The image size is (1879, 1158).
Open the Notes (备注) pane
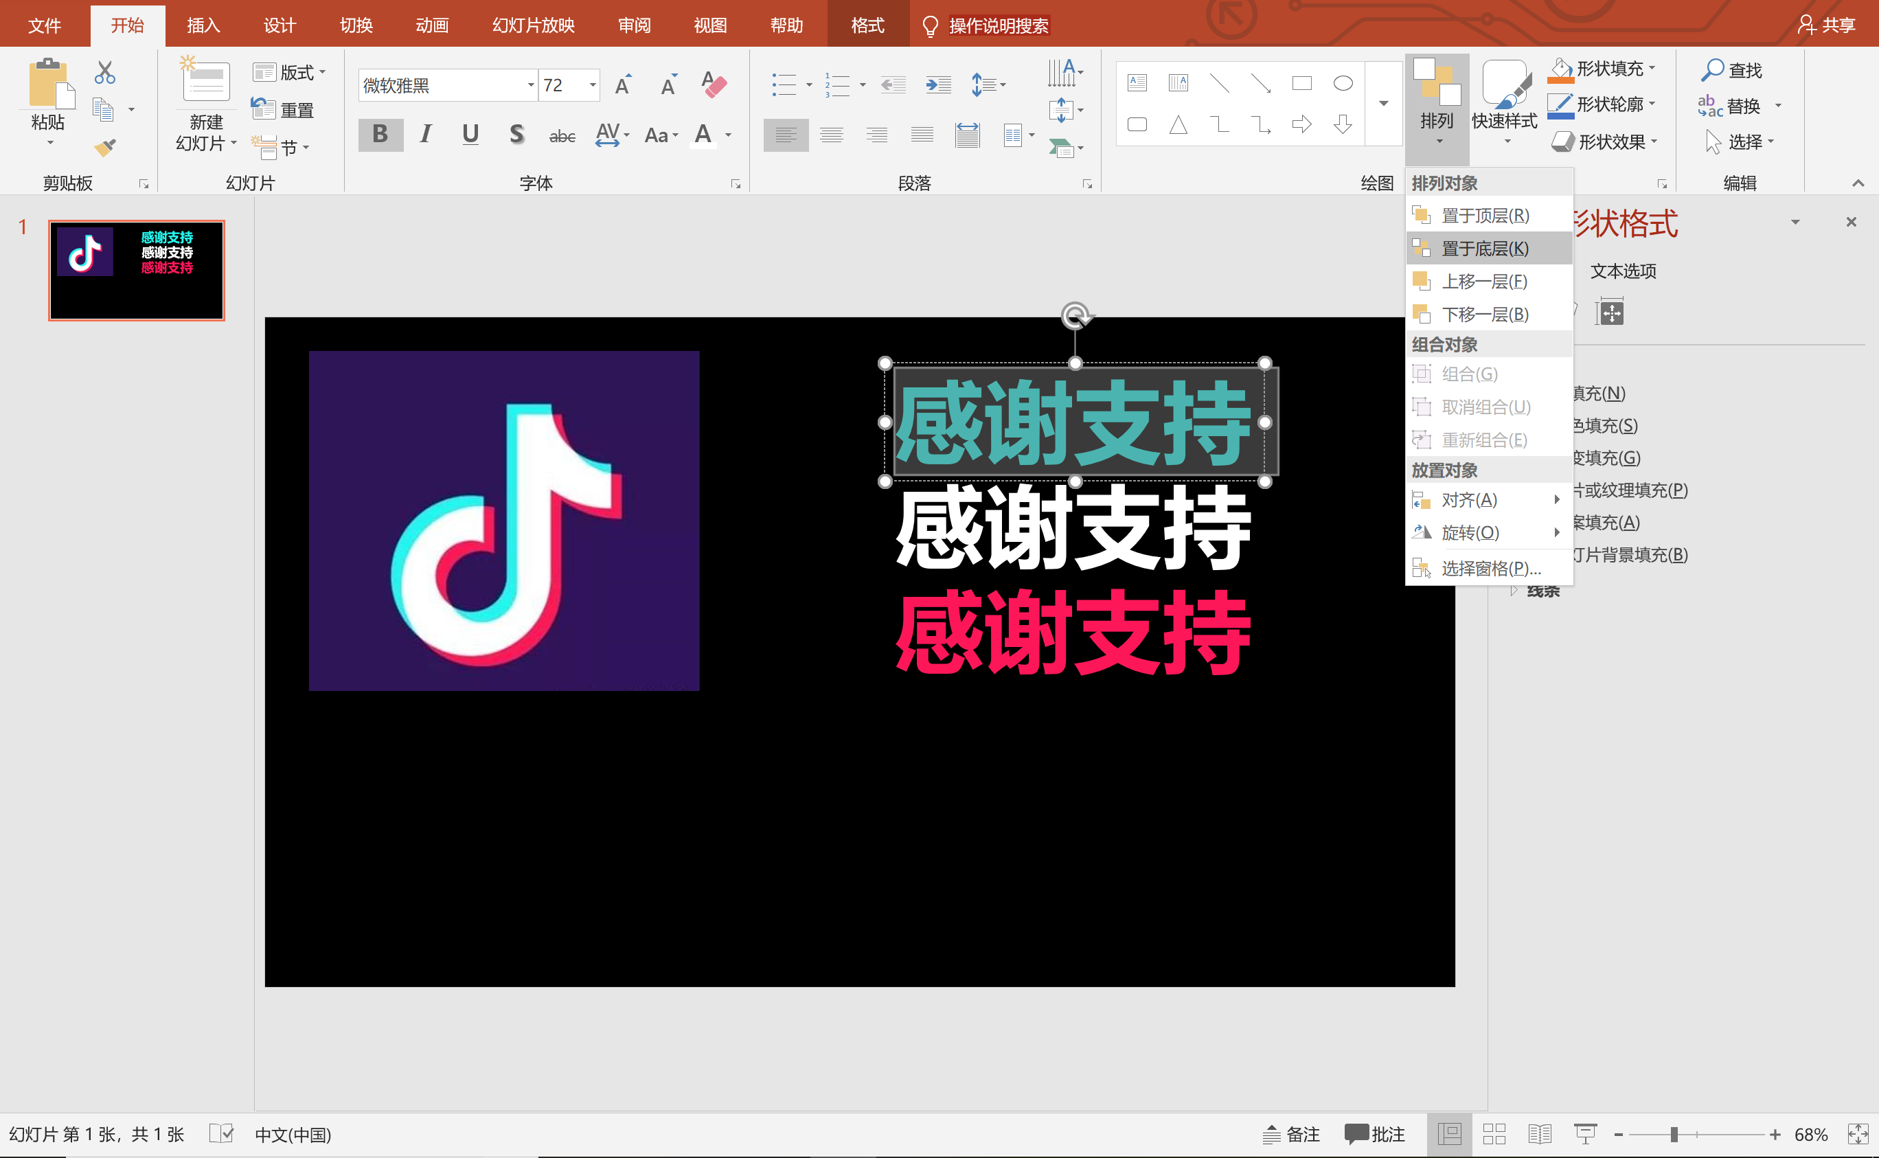coord(1290,1134)
